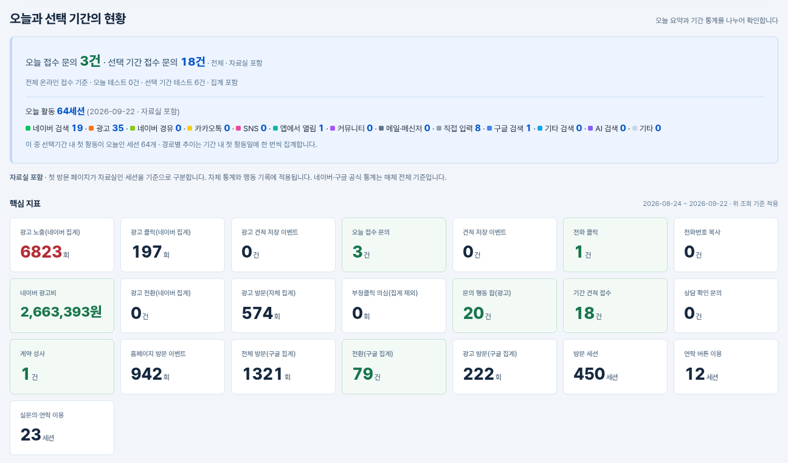Image resolution: width=788 pixels, height=463 pixels.
Task: Click the 광고 전환(네이버 집계) card
Action: [173, 306]
